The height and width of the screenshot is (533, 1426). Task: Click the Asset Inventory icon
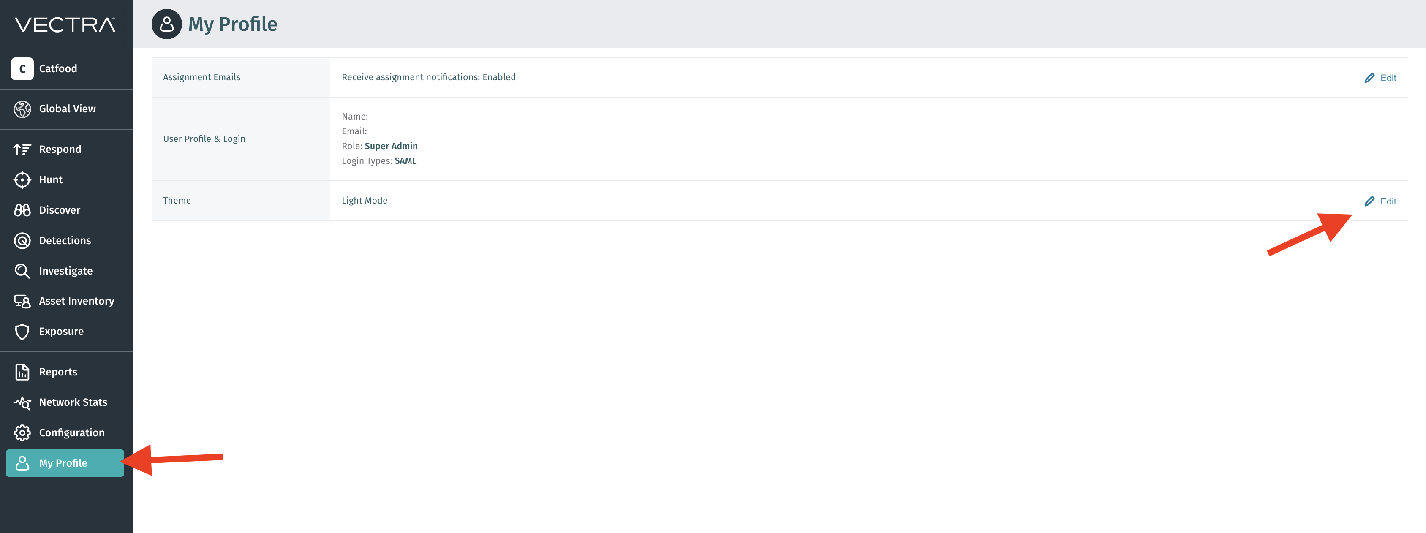coord(22,301)
